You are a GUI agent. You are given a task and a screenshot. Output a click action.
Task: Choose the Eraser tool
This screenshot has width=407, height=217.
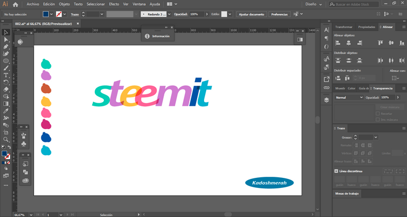[x=6, y=89]
